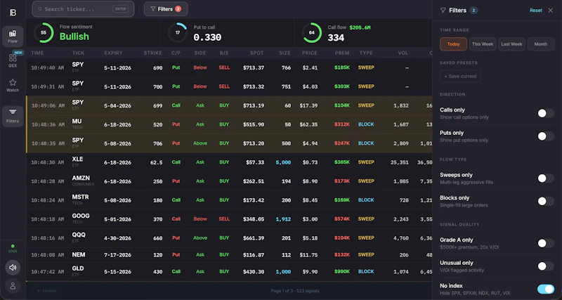562x300 pixels.
Task: Disable the No index toggle
Action: coord(546,289)
